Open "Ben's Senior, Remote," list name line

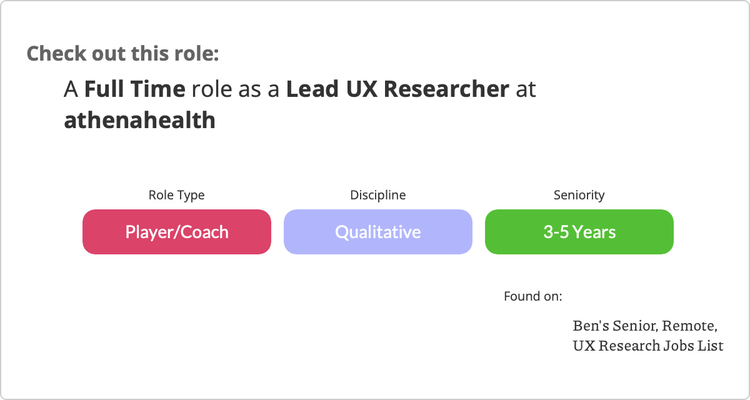click(x=645, y=326)
